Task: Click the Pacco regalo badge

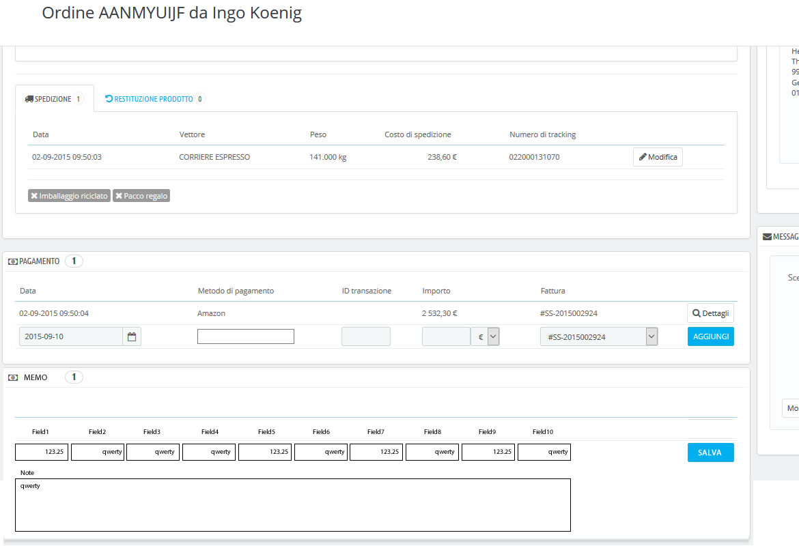Action: tap(141, 196)
